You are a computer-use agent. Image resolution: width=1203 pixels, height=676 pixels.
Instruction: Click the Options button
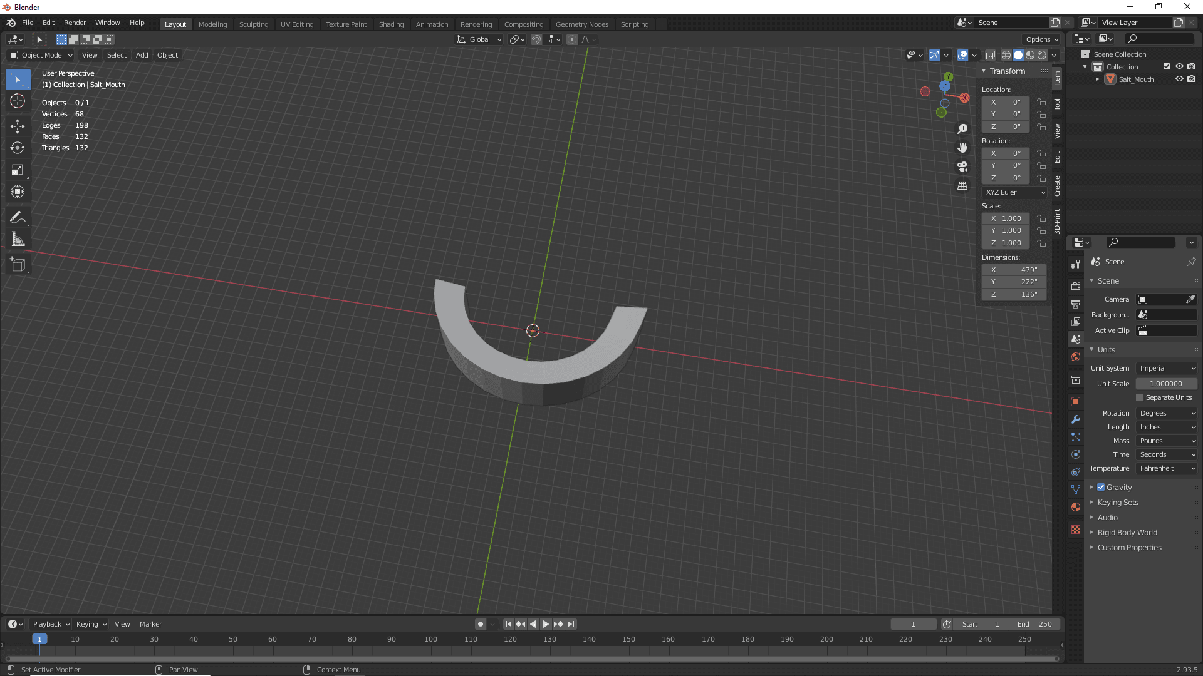click(x=1043, y=39)
